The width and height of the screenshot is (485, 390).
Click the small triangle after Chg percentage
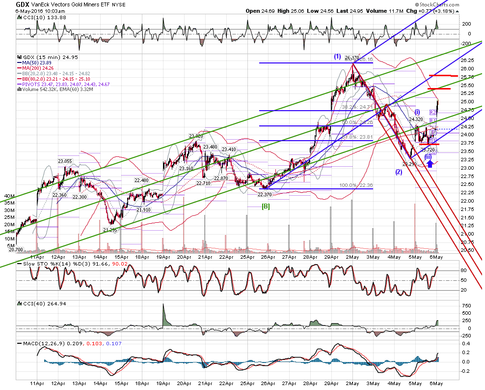click(458, 11)
